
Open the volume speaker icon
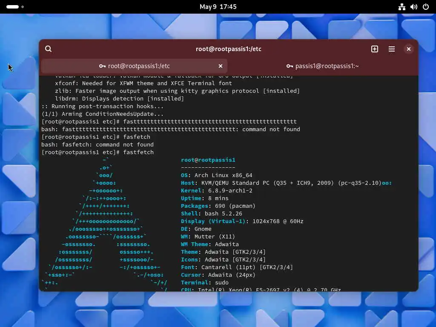414,7
